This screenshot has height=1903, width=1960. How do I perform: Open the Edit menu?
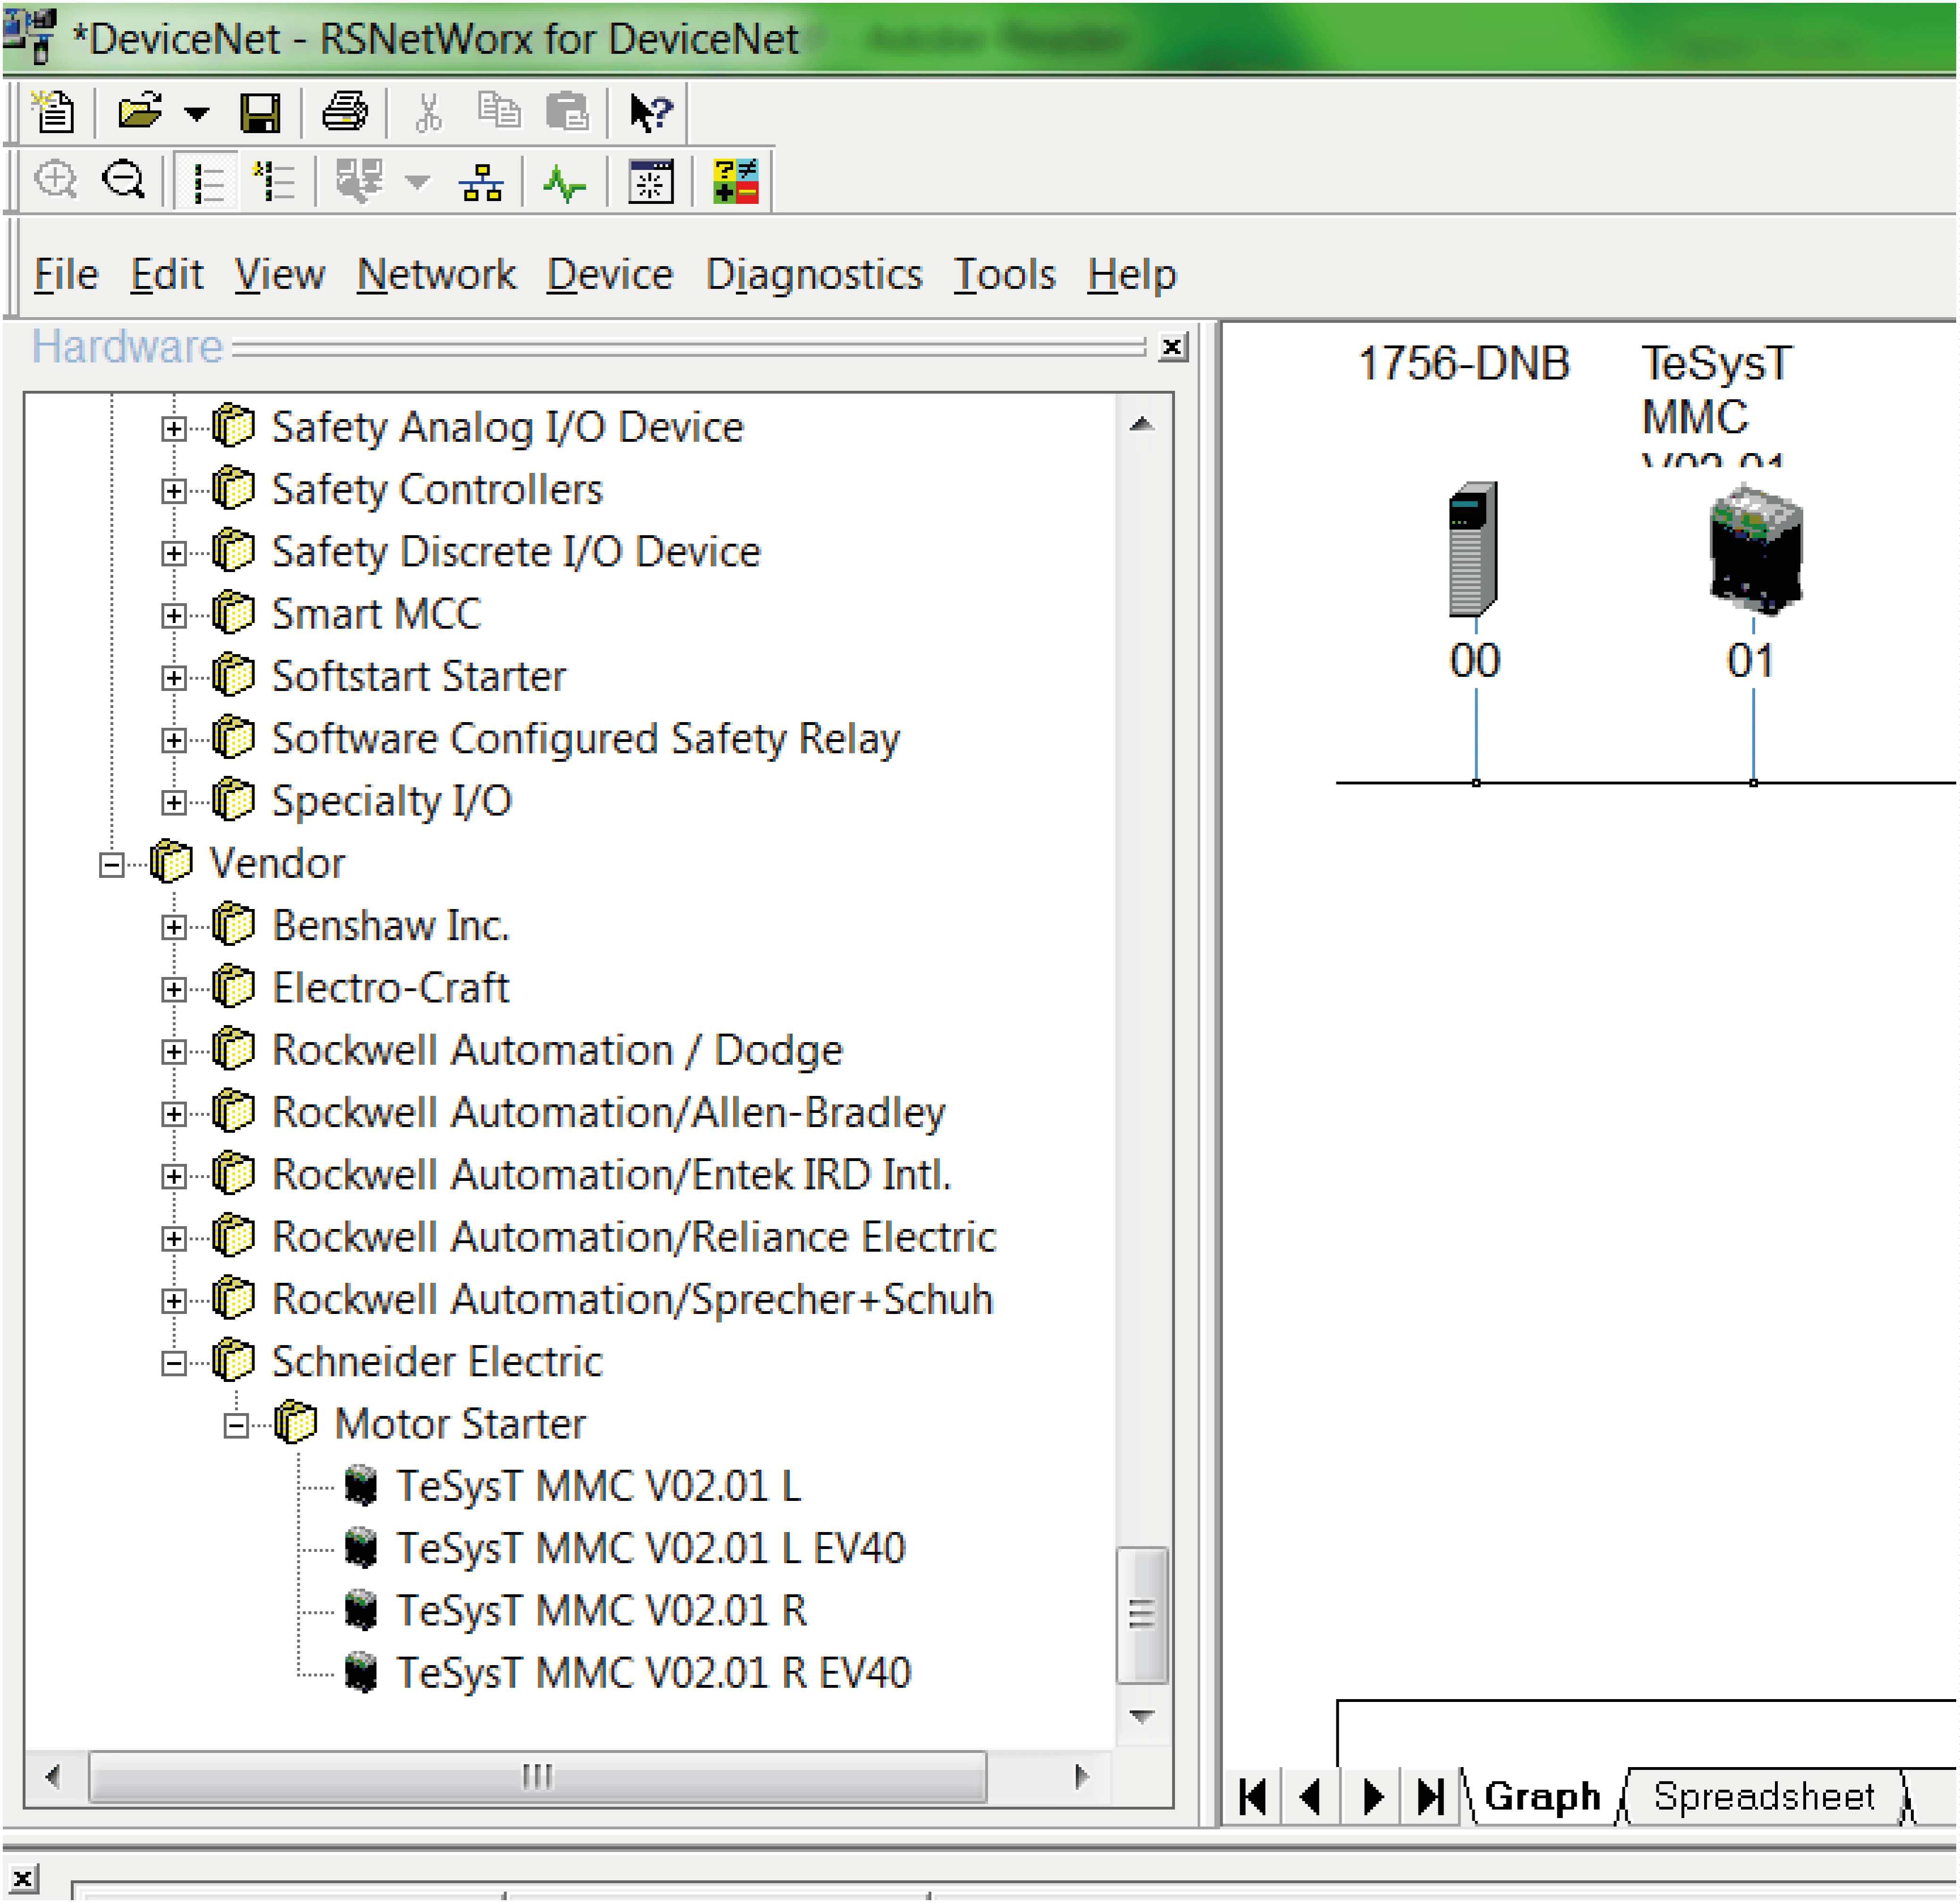[x=167, y=274]
